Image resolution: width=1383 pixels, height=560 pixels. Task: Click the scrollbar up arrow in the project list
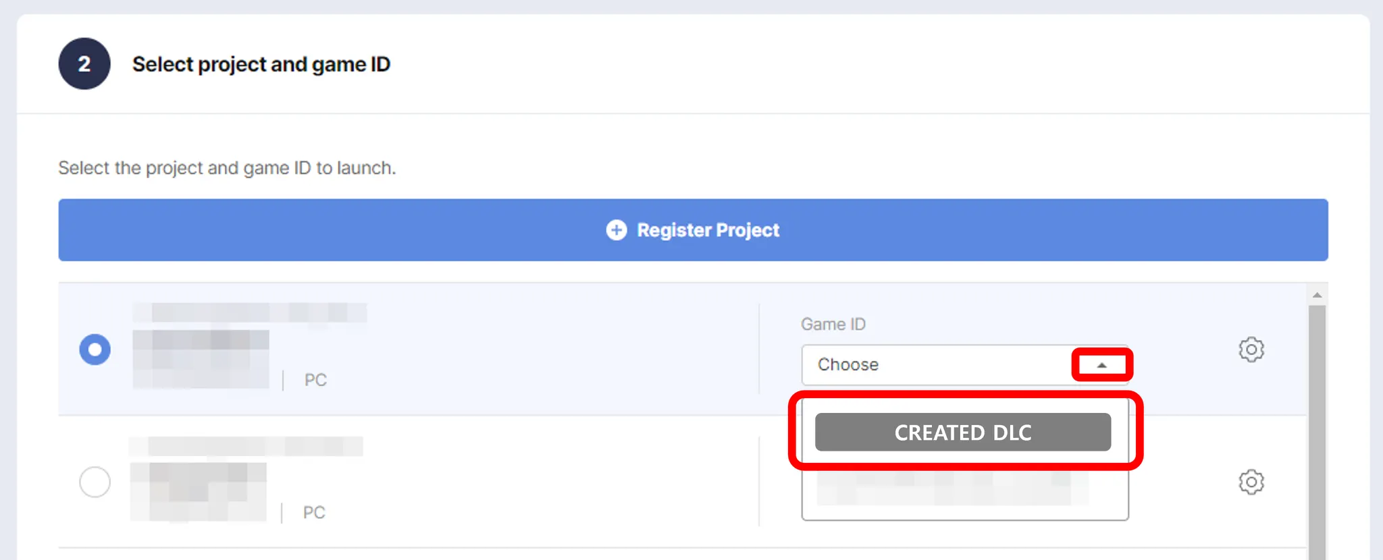1317,295
